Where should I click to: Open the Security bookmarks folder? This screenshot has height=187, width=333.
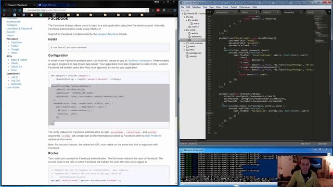point(82,15)
